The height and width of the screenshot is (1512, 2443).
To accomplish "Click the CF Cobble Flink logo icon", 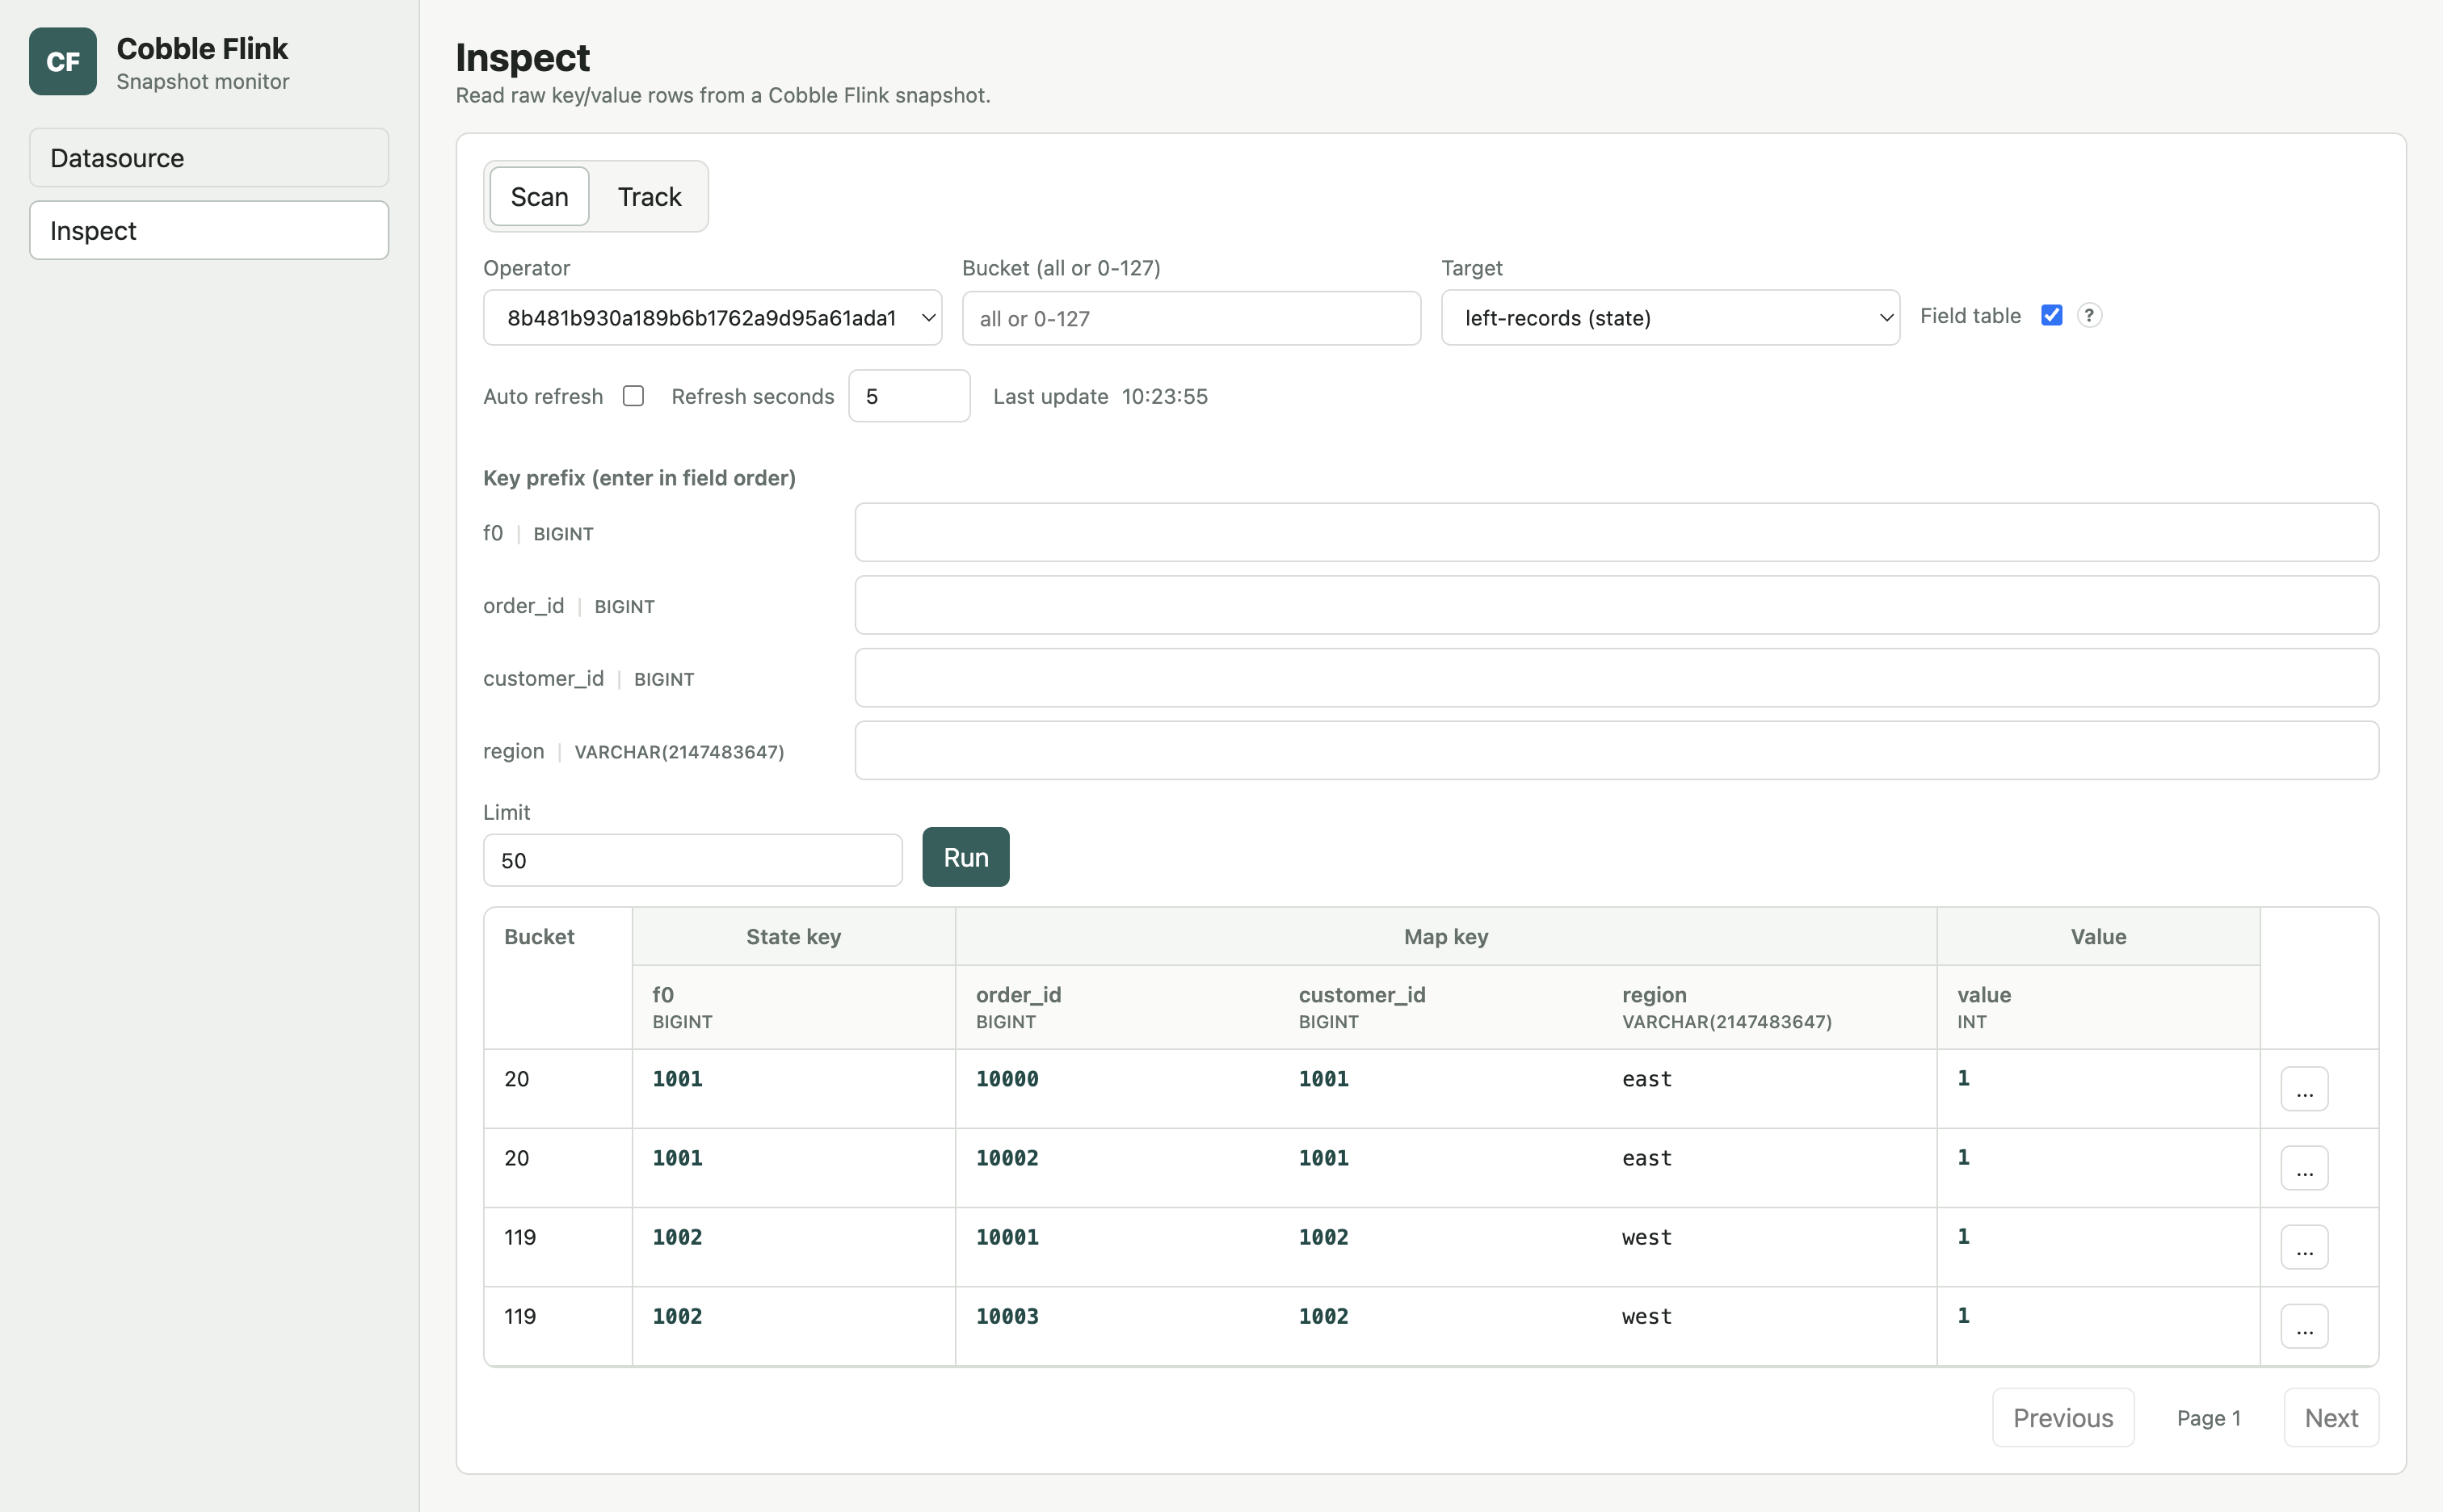I will 62,62.
